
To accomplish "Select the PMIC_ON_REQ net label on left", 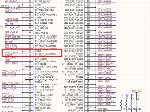I will 13,9.
